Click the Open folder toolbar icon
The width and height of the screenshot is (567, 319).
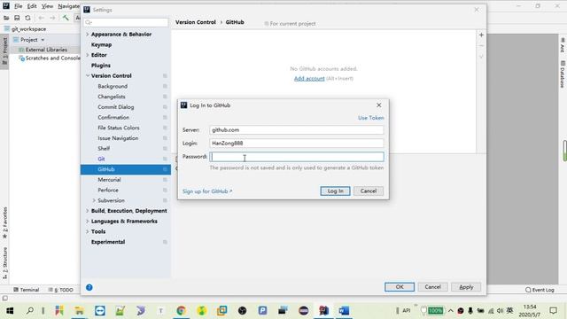click(x=6, y=18)
